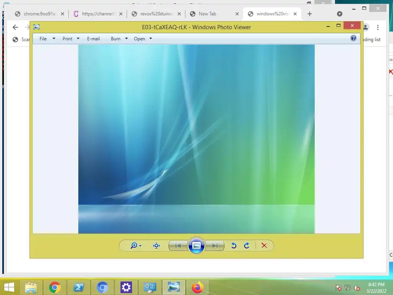Viewport: 393px width, 295px height.
Task: Click E-mail in the toolbar
Action: [x=93, y=39]
